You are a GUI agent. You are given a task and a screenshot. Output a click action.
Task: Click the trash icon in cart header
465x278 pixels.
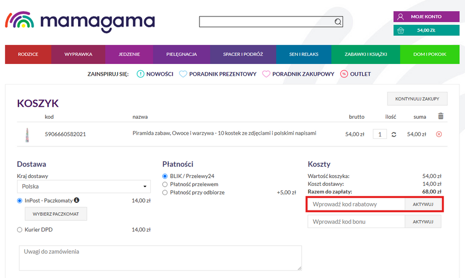tap(440, 117)
